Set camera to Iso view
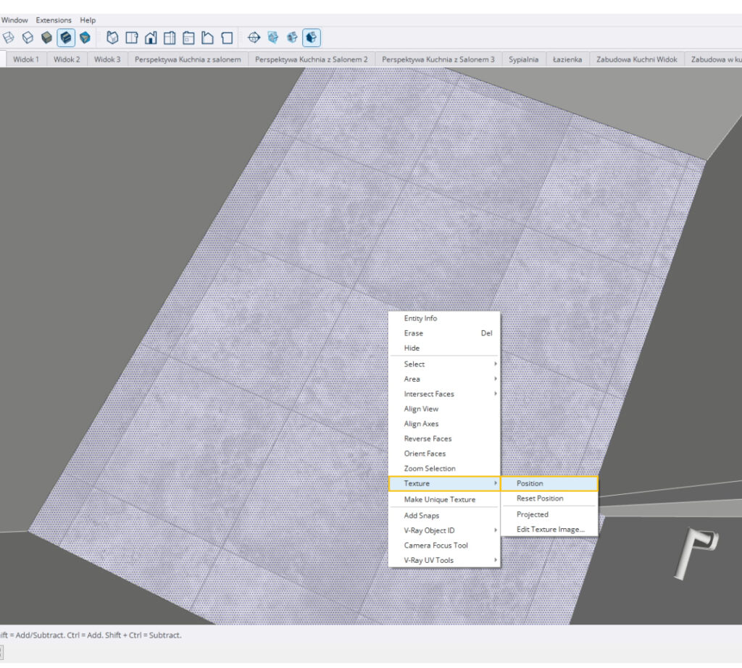The height and width of the screenshot is (668, 742). [113, 38]
